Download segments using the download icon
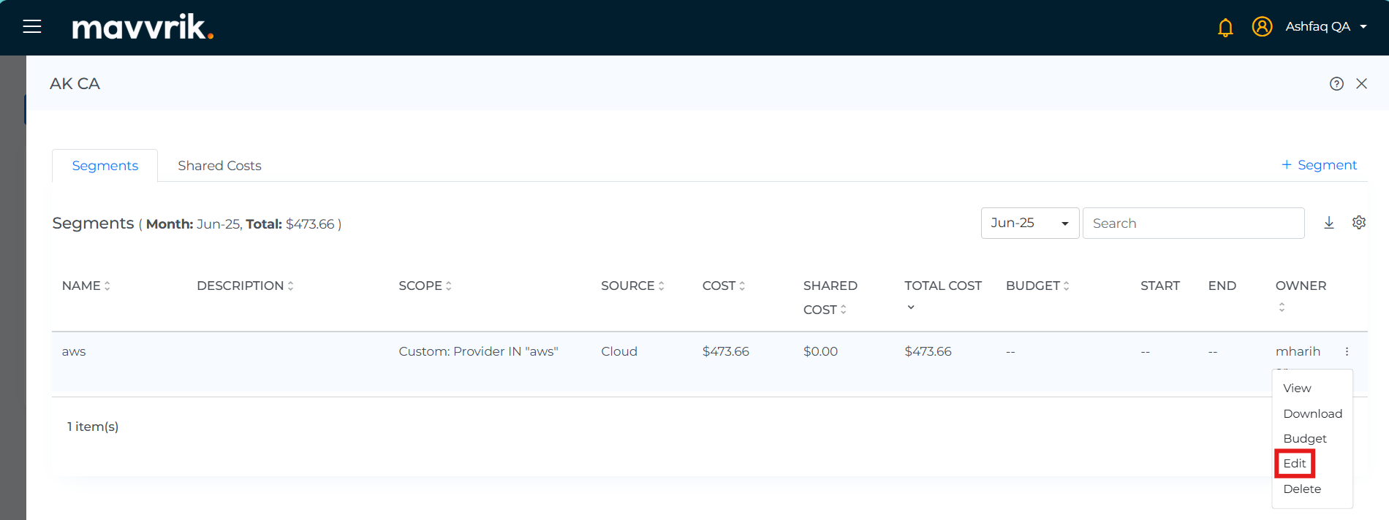 [1329, 223]
